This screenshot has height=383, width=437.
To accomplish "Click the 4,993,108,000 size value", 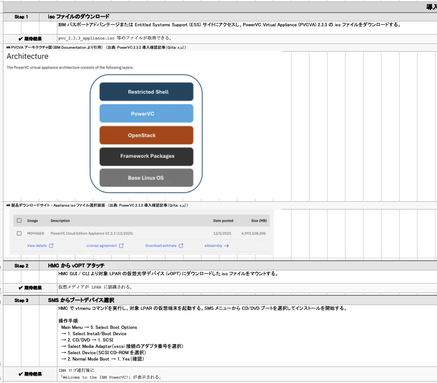I will 254,233.
